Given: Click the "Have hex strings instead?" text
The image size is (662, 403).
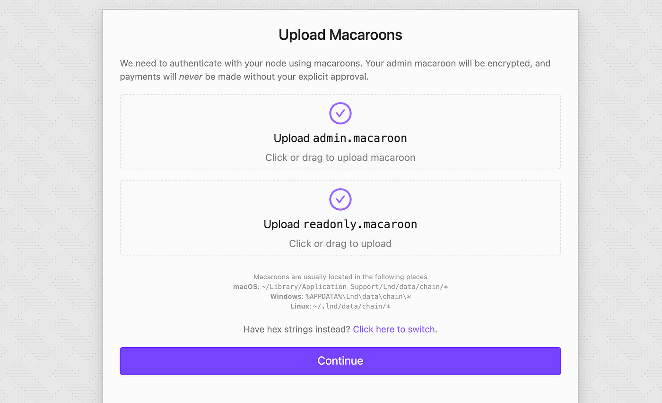Looking at the screenshot, I should pyautogui.click(x=297, y=329).
